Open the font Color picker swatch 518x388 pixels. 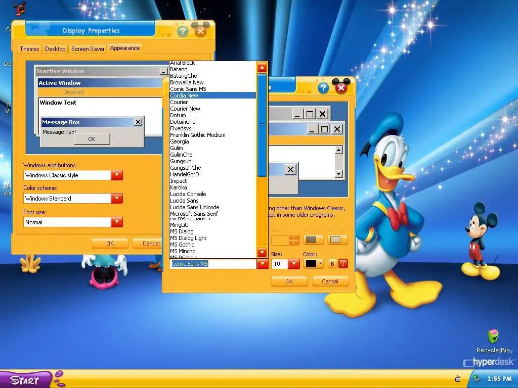pos(313,264)
